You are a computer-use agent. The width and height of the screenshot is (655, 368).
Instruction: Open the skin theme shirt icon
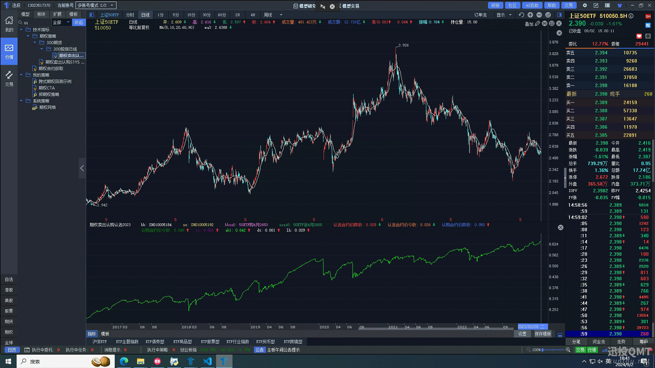pos(620,5)
